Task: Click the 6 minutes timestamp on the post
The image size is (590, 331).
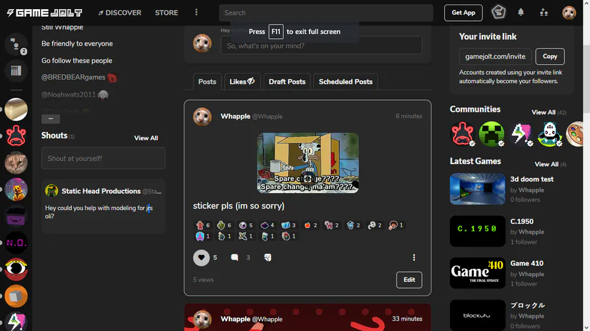Action: (x=408, y=116)
